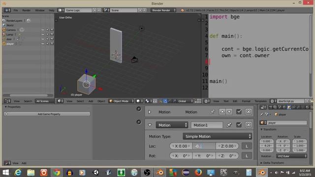Move the first Motion actuator down
Image resolution: width=315 pixels, height=177 pixels.
(229, 112)
